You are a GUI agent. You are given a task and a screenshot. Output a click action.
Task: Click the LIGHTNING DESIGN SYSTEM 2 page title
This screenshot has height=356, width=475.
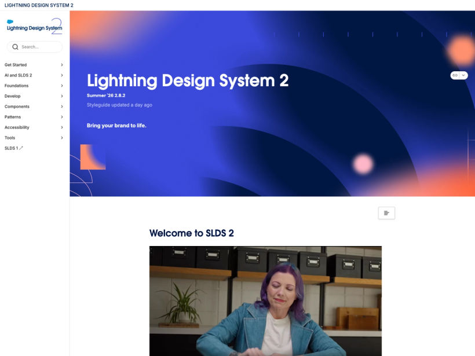click(39, 5)
